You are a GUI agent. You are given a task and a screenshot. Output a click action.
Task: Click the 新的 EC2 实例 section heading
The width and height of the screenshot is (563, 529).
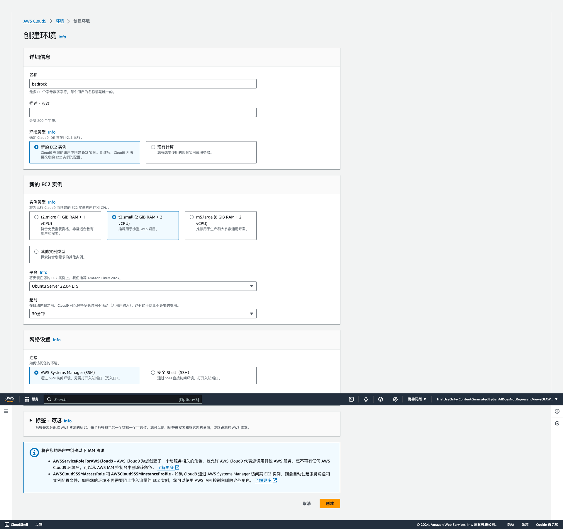46,185
